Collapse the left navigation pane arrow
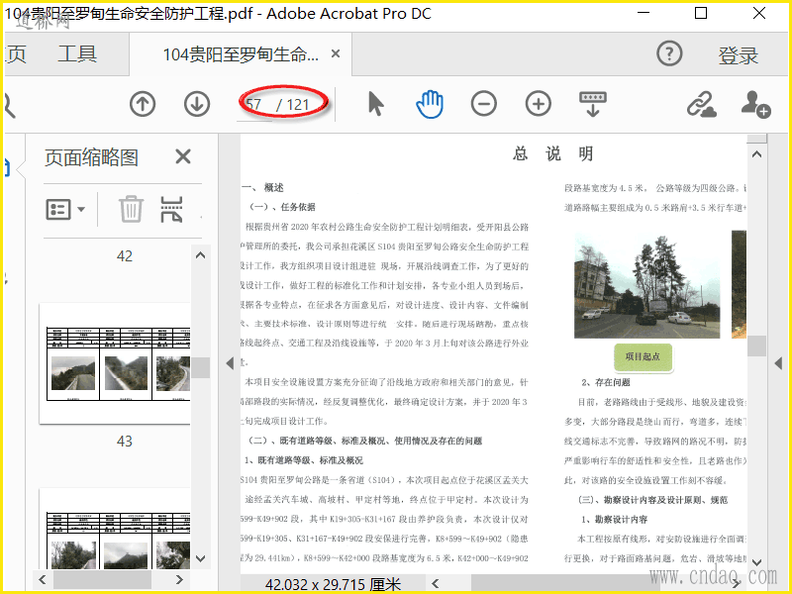 point(230,363)
